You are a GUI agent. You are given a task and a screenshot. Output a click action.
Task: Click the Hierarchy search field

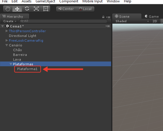[x=63, y=21]
